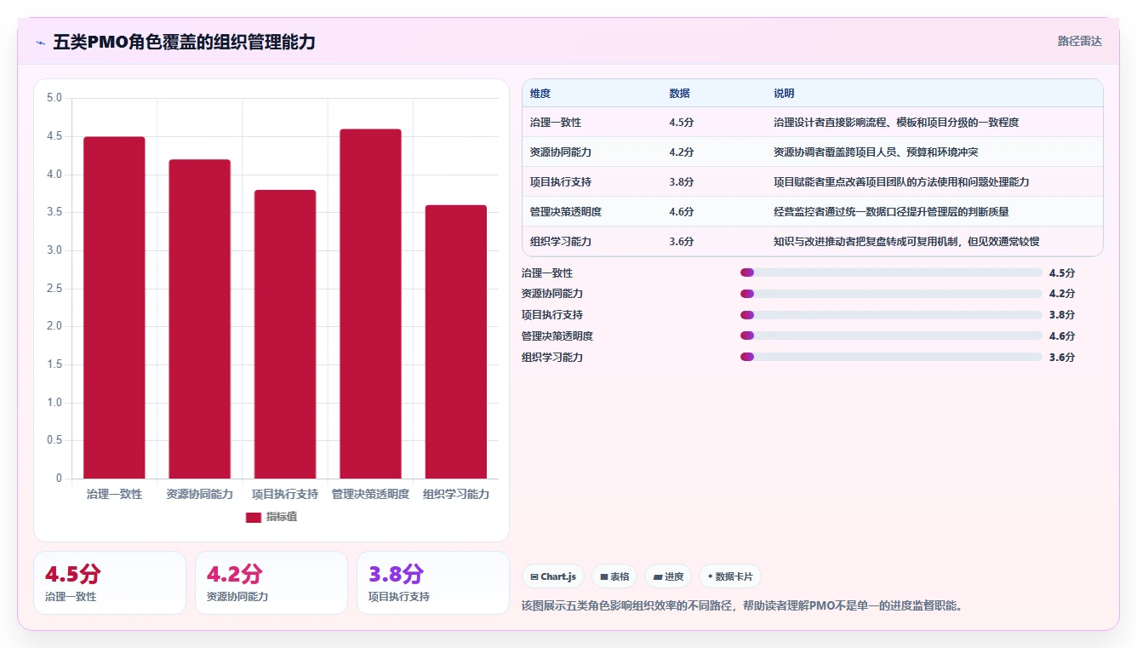Screen dimensions: 1137x648
Task: Click the 管理决策透明度 bar in the chart
Action: pos(370,304)
